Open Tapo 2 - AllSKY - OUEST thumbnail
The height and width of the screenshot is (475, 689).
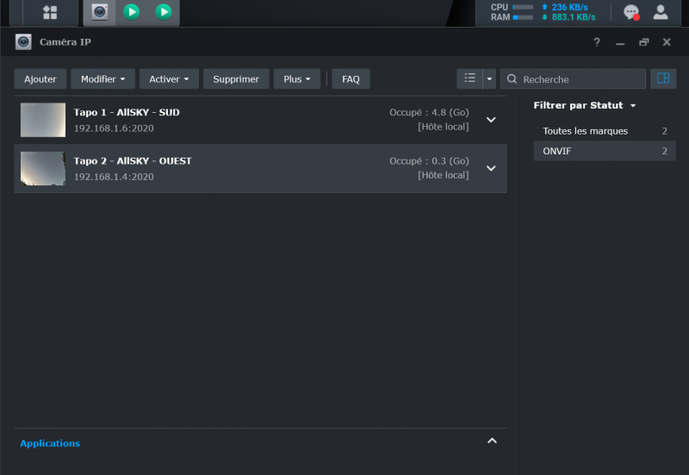[x=43, y=168]
